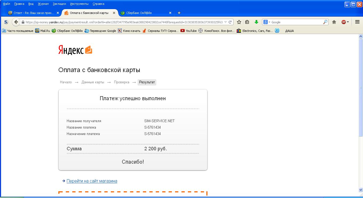Open the Переводчик Google bookmark
The image size is (363, 198).
(100, 31)
